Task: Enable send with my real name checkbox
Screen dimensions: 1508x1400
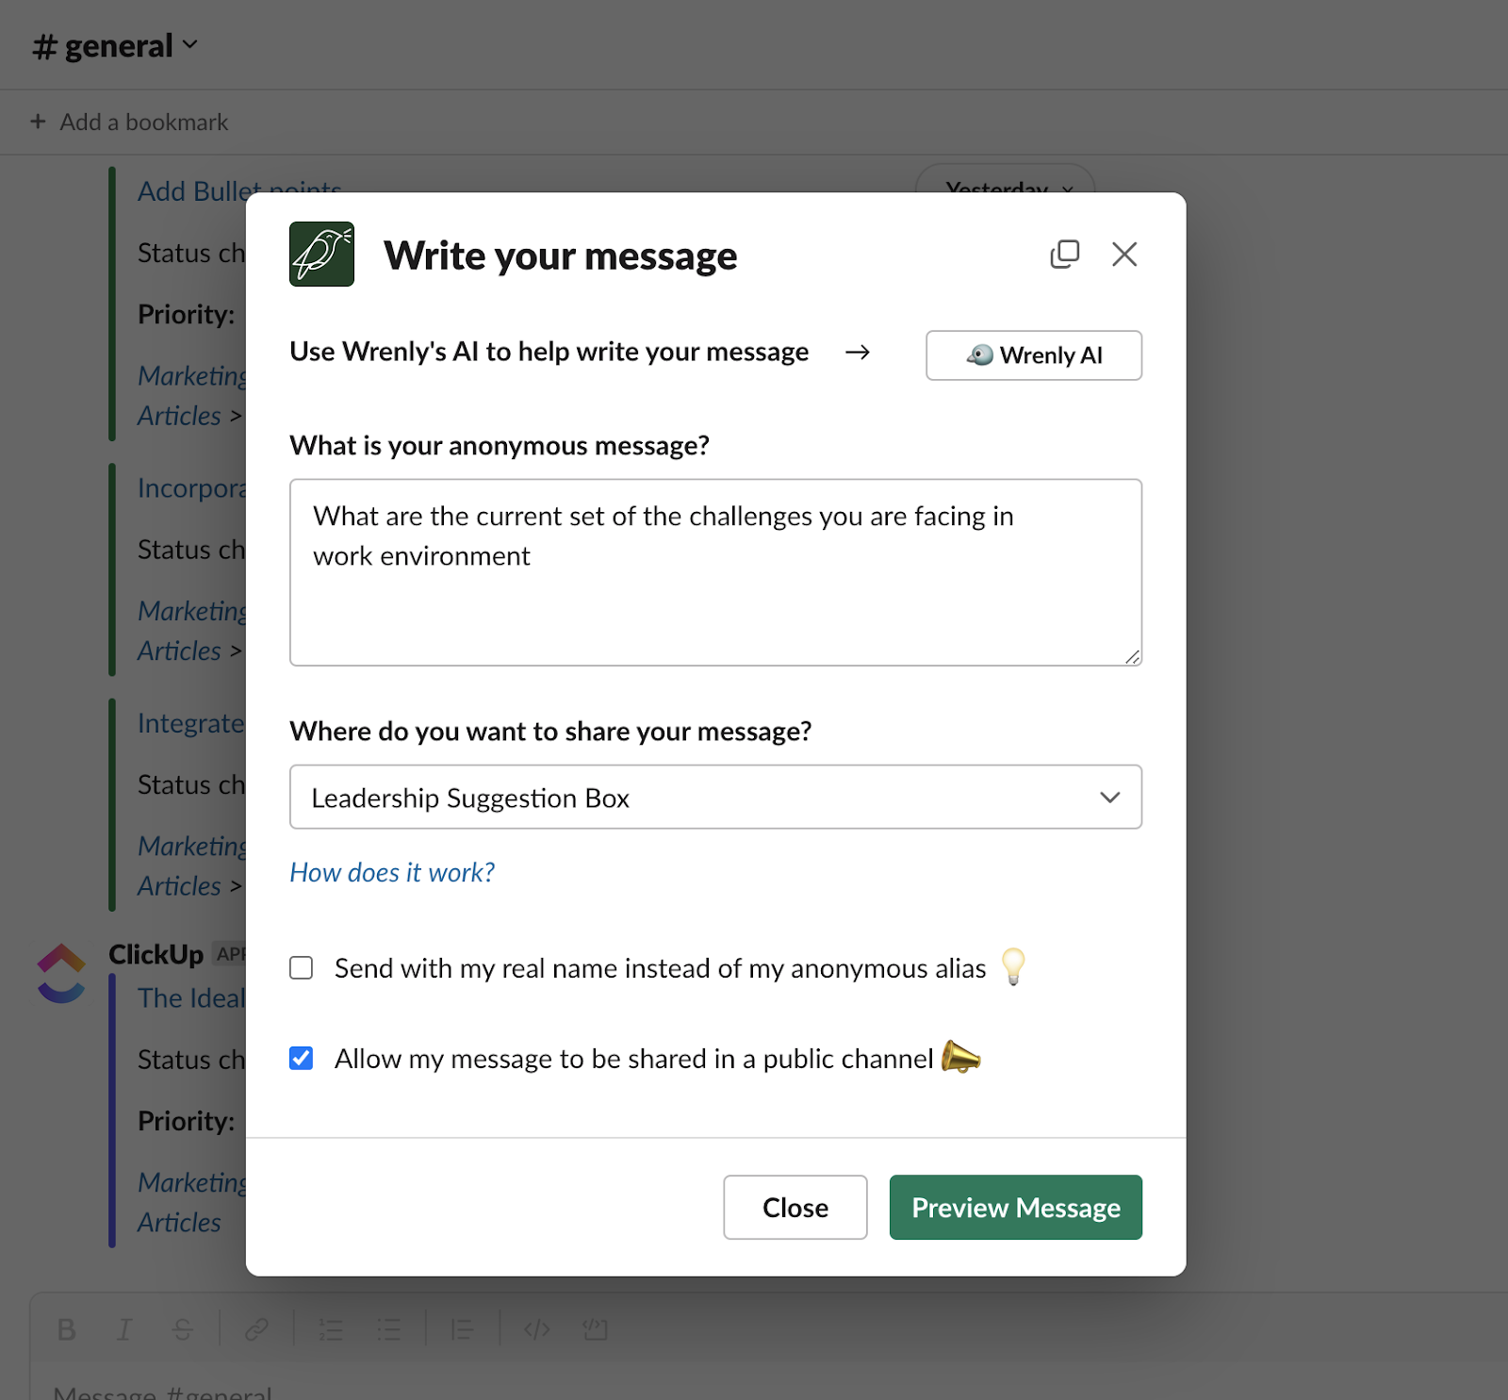Action: click(x=302, y=968)
